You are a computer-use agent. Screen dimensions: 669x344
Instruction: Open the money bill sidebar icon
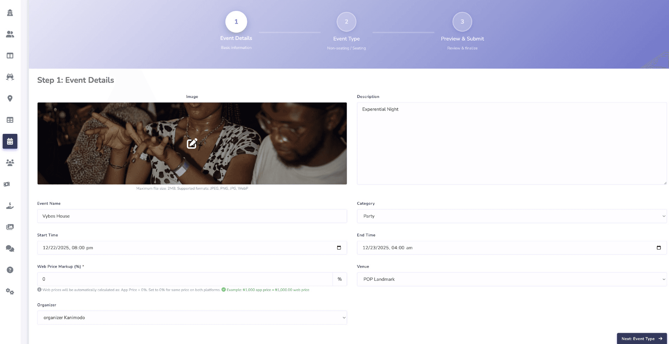pyautogui.click(x=7, y=184)
